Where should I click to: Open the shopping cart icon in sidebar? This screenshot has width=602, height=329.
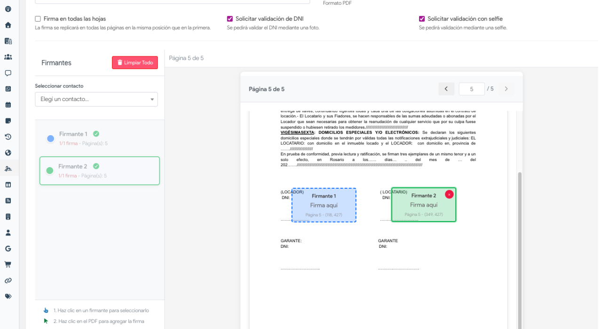pyautogui.click(x=8, y=264)
